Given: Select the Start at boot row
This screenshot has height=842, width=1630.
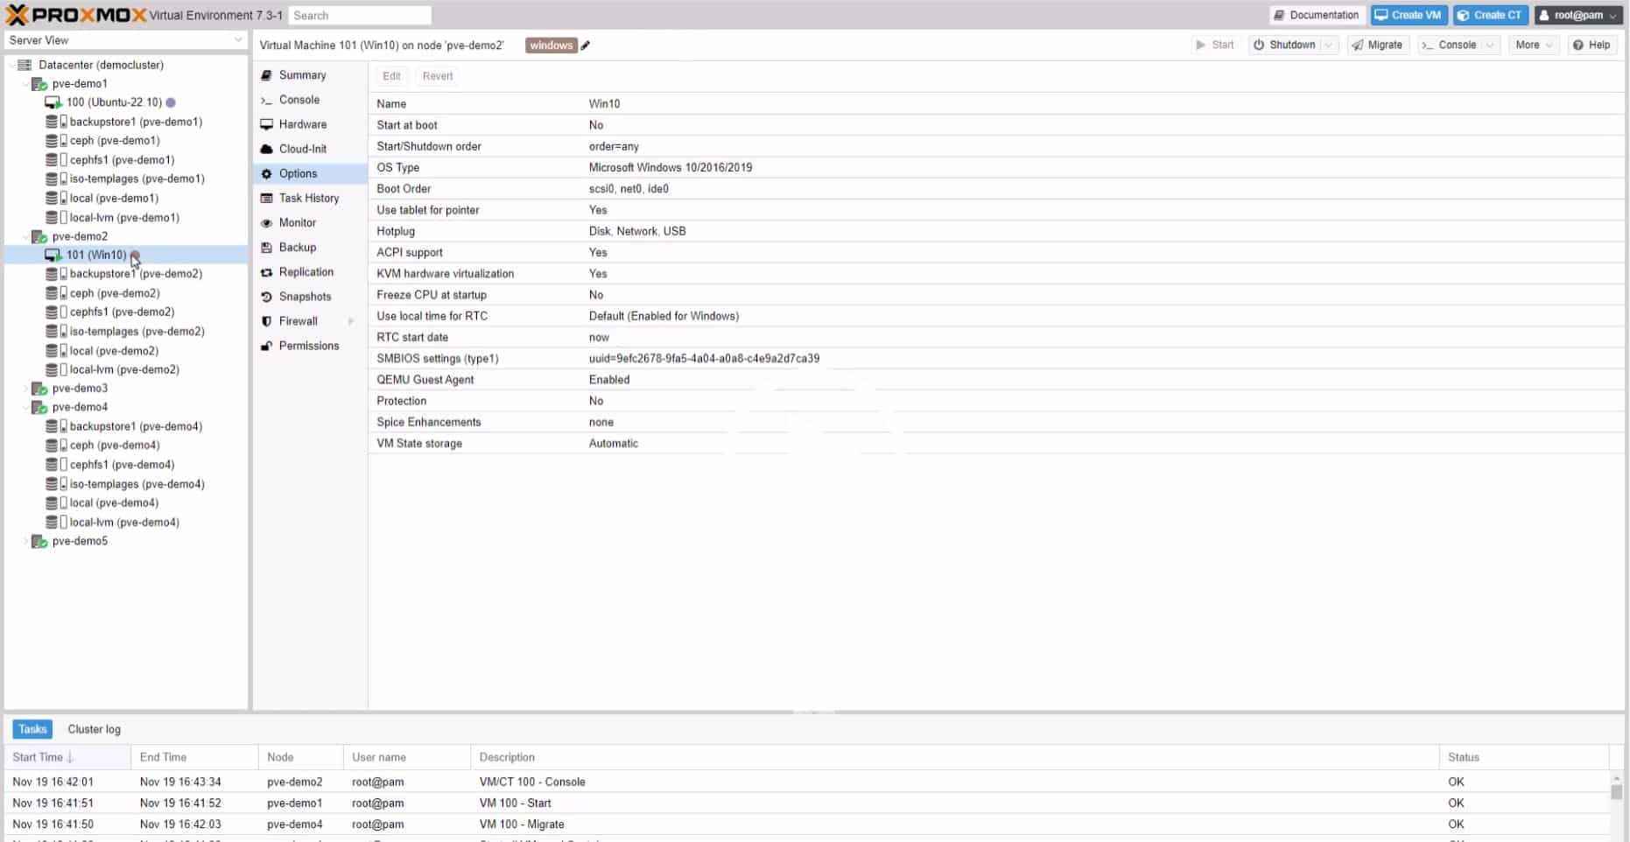Looking at the screenshot, I should (996, 125).
